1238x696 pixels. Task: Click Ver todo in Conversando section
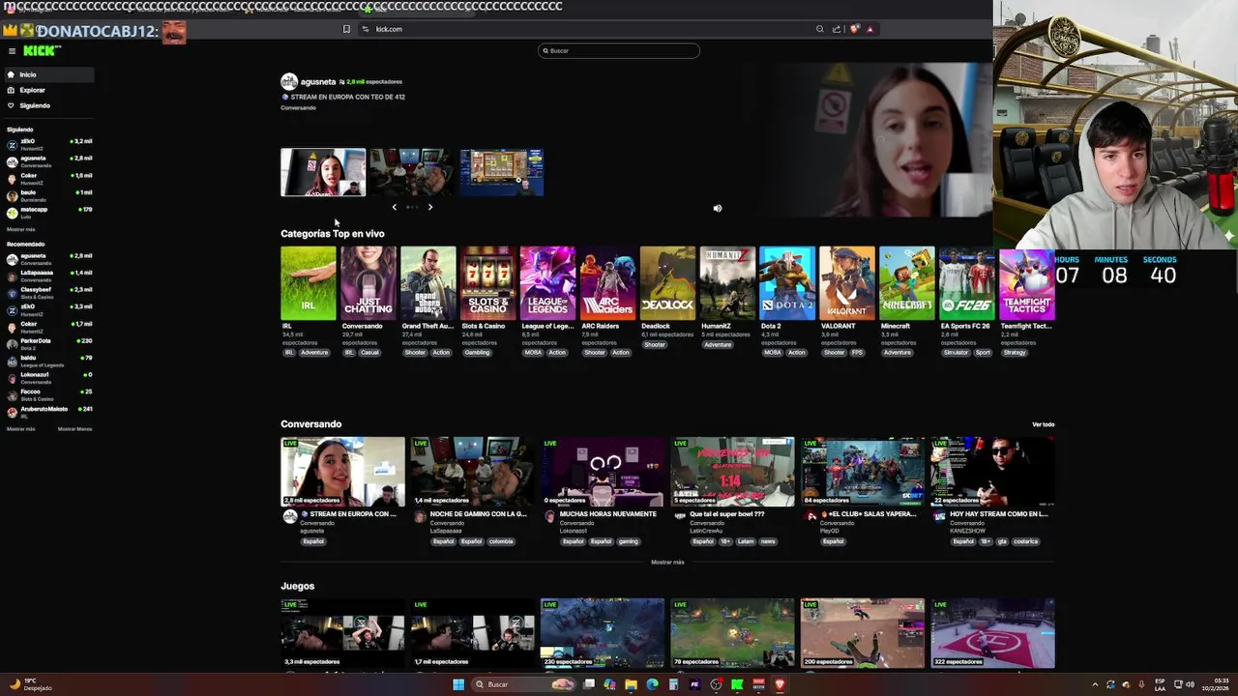click(x=1043, y=424)
